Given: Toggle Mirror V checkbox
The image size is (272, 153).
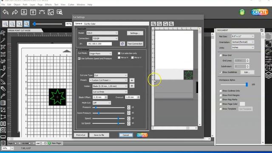Looking at the screenshot, I should [x=132, y=57].
